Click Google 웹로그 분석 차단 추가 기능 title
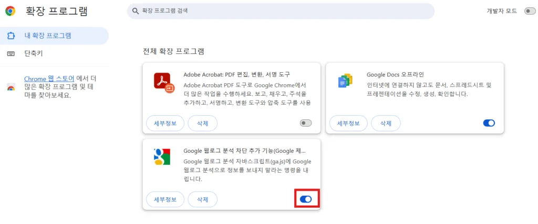This screenshot has width=538, height=224. pos(244,151)
